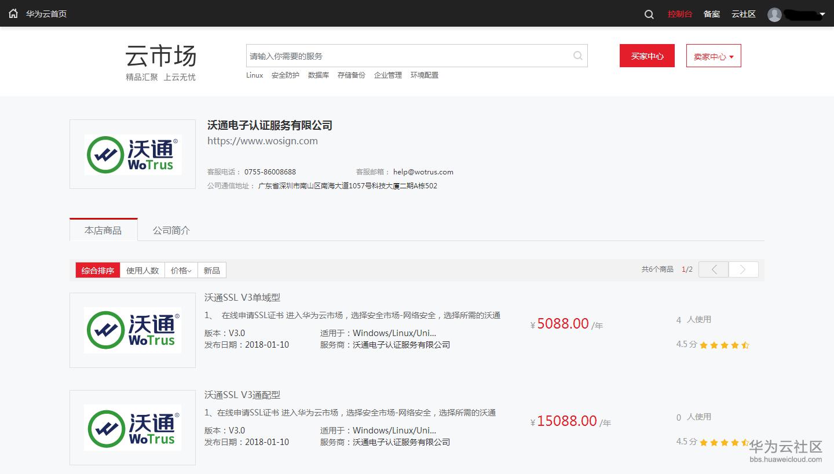Click the search icon inside service search box
Viewport: 834px width, 474px height.
coord(577,56)
